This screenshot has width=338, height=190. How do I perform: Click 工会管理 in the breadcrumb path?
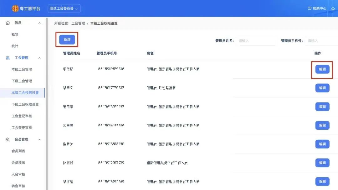pos(78,23)
